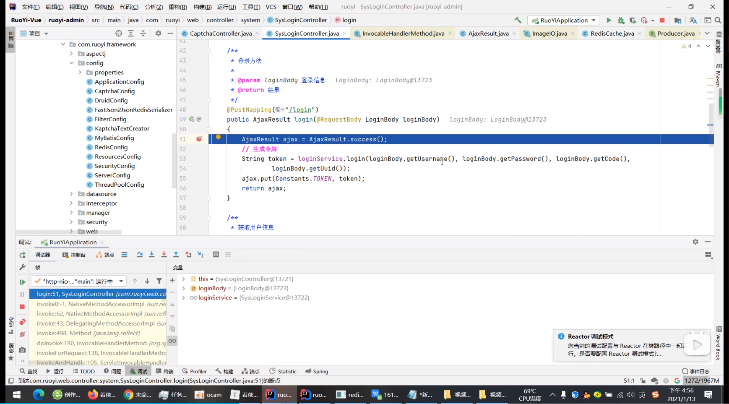
Task: Open project panel settings gear
Action: point(158,33)
